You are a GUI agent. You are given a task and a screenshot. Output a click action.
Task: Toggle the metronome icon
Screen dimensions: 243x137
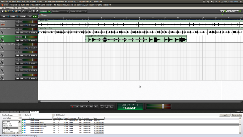click(x=107, y=106)
